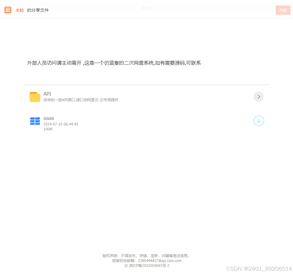Download the aaaa file via arrow icon
The image size is (293, 274).
(258, 121)
